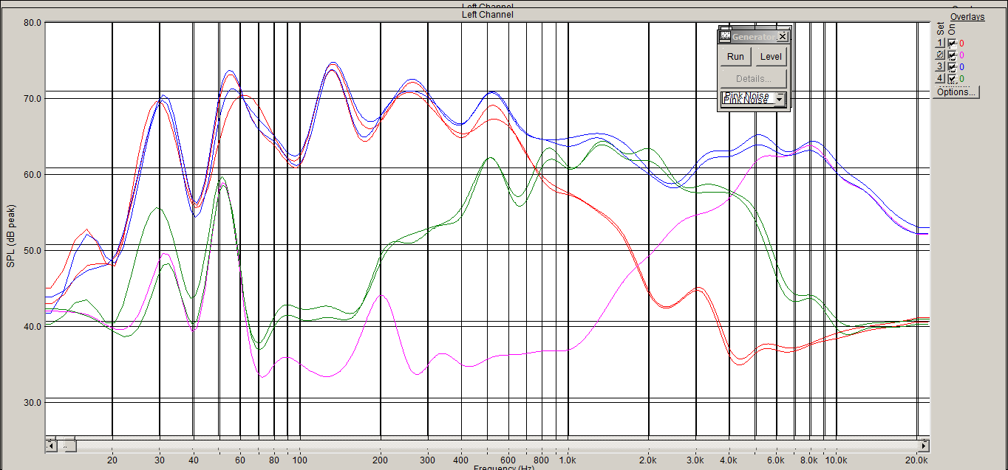Close the Generator window
The height and width of the screenshot is (470, 1008).
point(783,36)
